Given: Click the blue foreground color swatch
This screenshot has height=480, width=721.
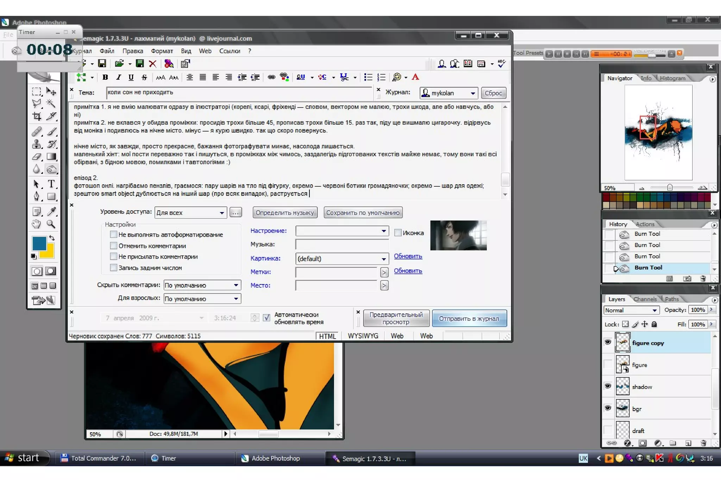Looking at the screenshot, I should tap(39, 243).
